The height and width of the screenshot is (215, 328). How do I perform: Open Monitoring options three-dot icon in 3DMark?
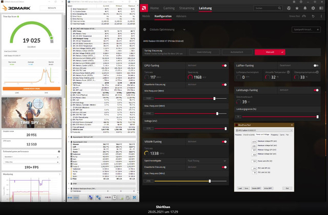point(60,174)
